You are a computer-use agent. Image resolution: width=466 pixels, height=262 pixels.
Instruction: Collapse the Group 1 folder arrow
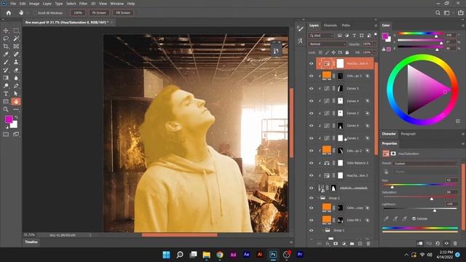(x=323, y=230)
